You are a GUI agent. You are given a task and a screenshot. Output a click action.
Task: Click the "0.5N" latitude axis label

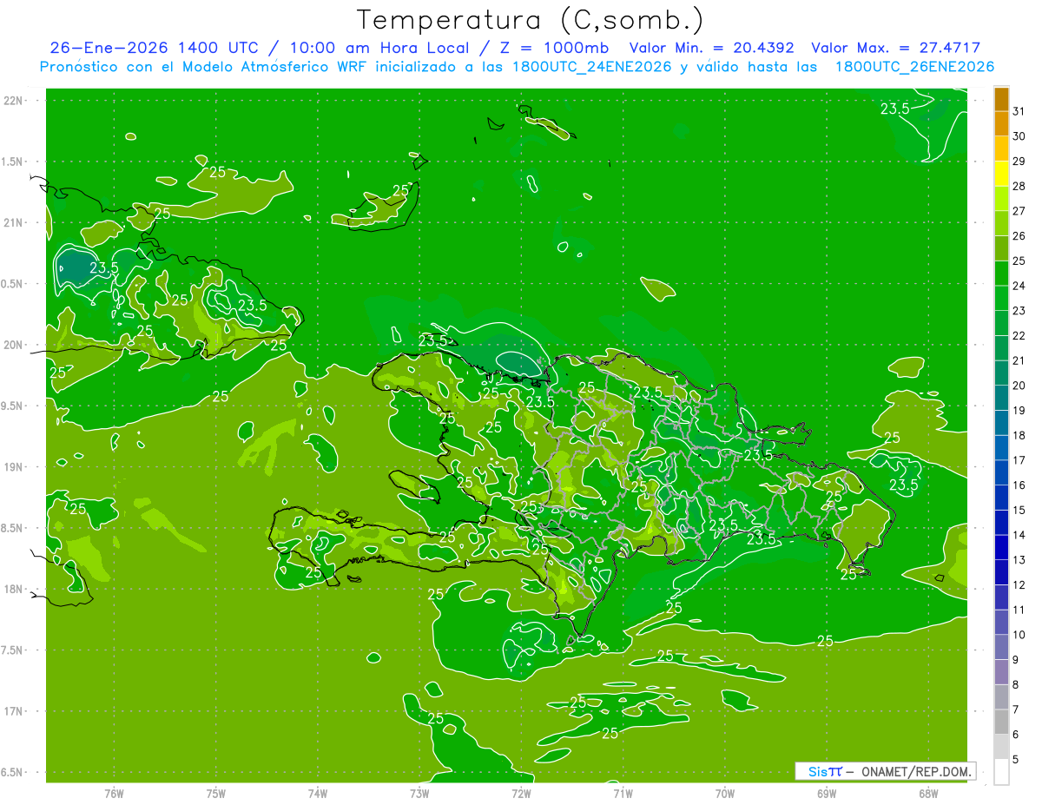13,284
